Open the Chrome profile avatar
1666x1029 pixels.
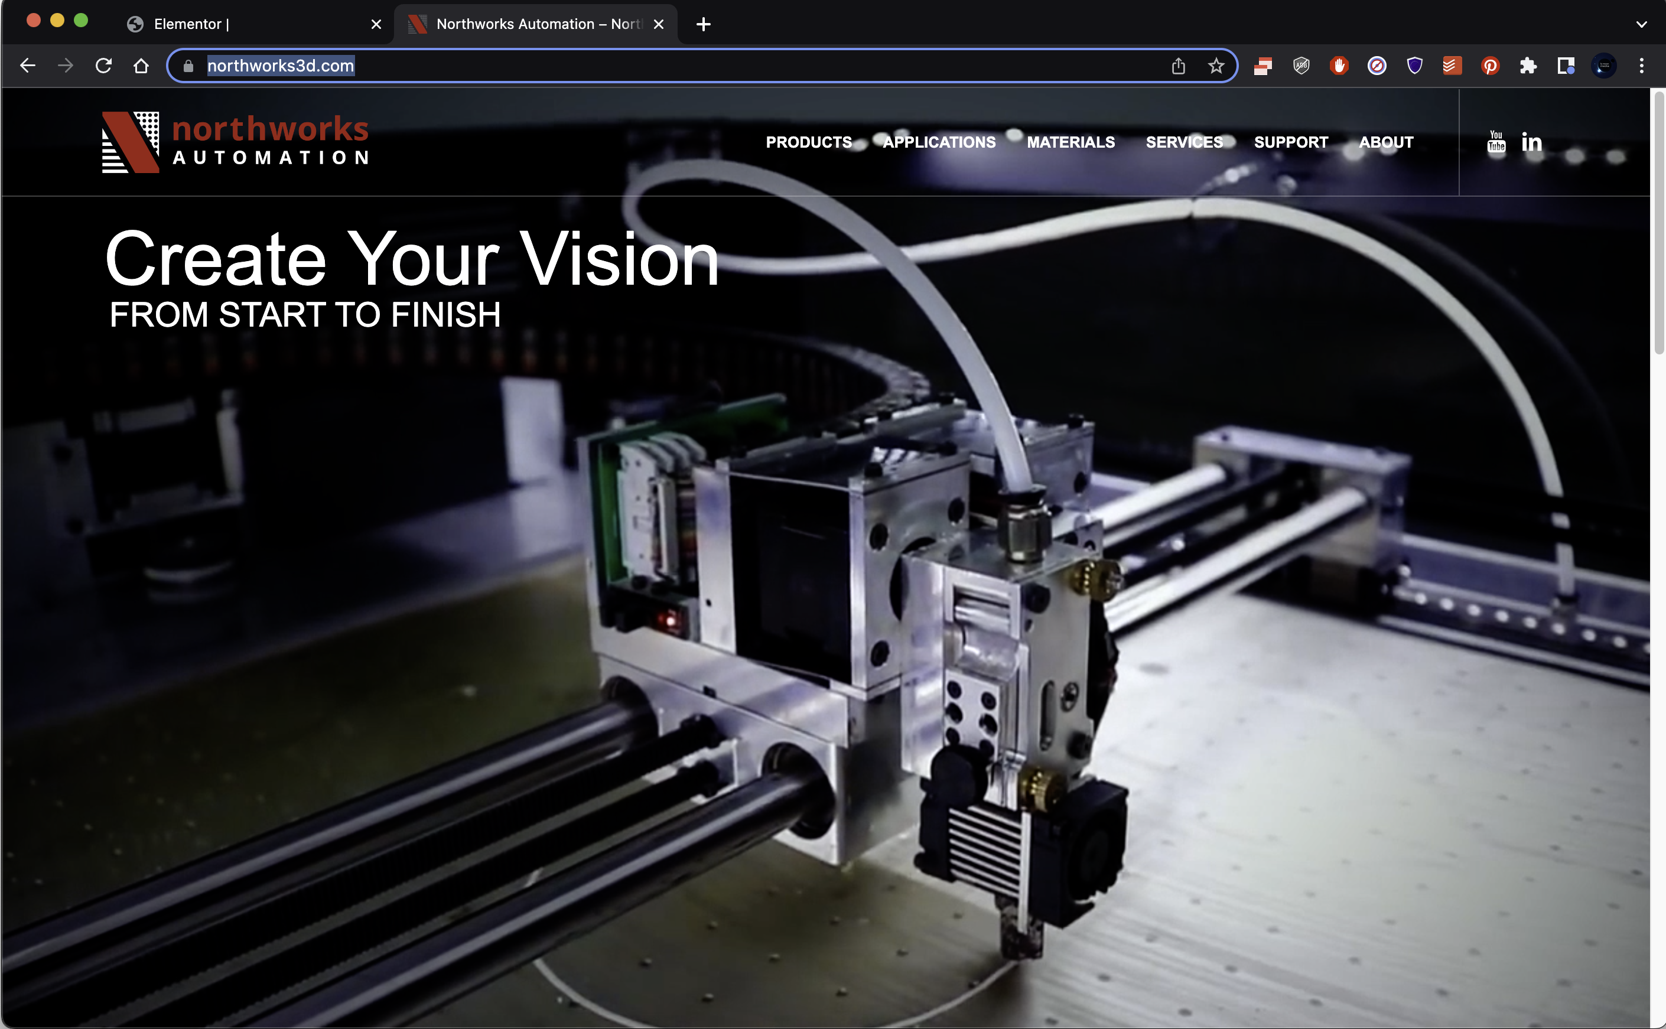pos(1604,66)
